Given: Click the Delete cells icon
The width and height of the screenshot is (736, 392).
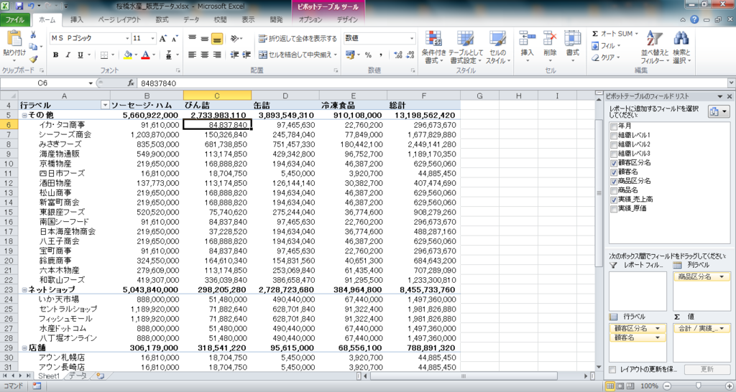Looking at the screenshot, I should [550, 39].
